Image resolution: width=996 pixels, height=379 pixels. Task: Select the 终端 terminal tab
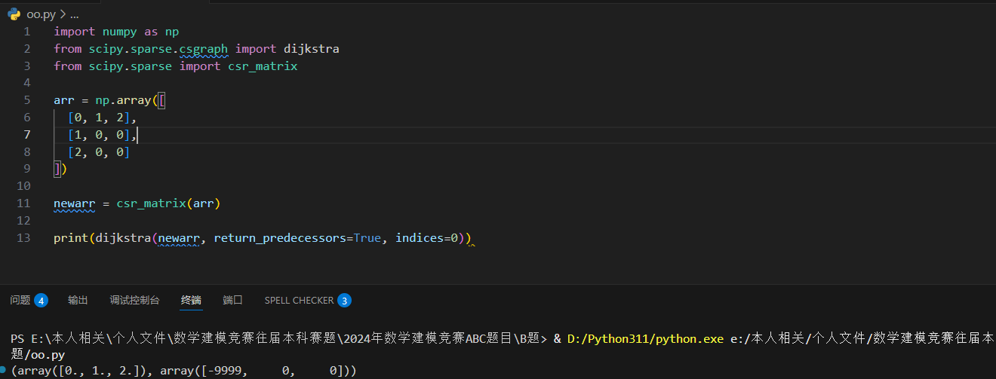191,300
